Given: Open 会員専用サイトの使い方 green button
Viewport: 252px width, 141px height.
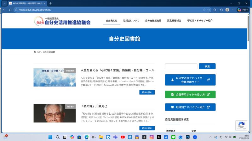Looking at the screenshot, I should coord(190,94).
